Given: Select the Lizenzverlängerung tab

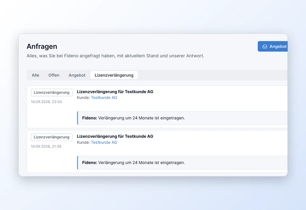Looking at the screenshot, I should coord(114,75).
